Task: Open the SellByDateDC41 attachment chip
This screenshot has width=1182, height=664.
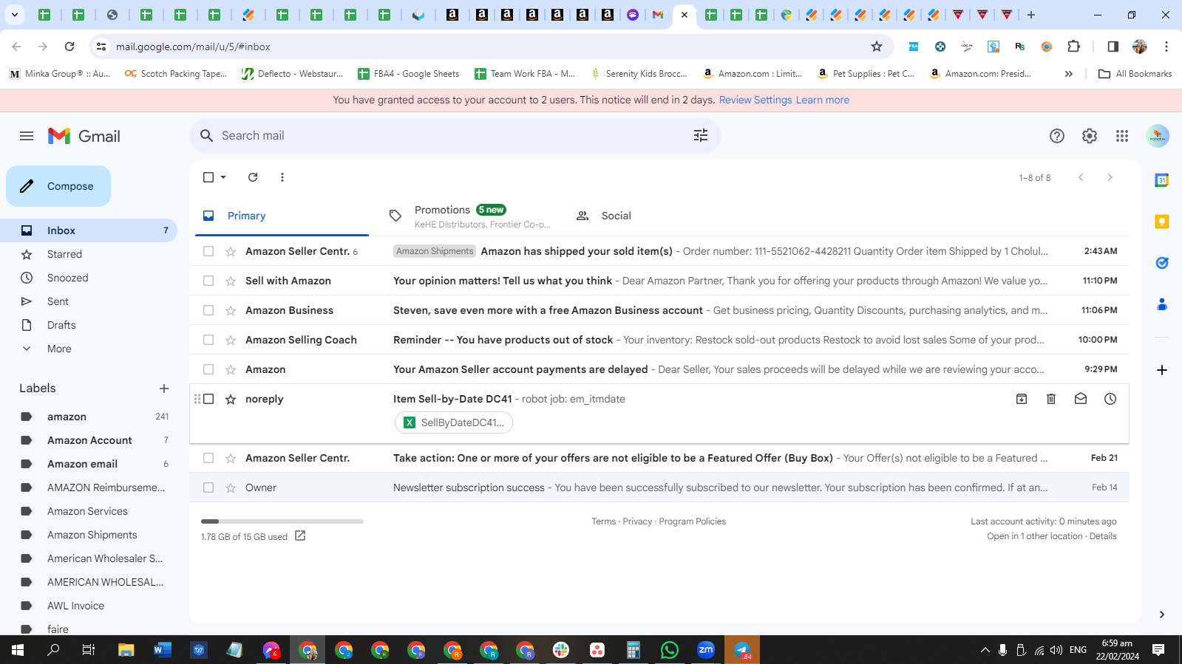Action: (x=454, y=422)
